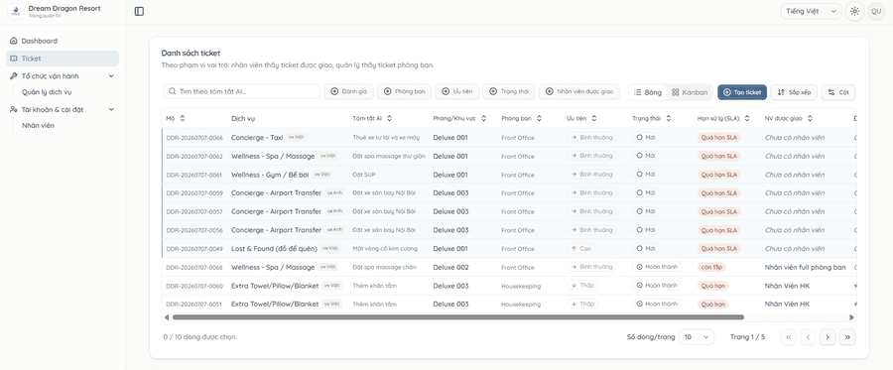Collapse Tài khoản & cài đặt section
893x370 pixels.
click(x=63, y=109)
